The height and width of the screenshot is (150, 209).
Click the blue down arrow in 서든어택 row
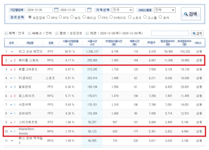[x=11, y=105]
